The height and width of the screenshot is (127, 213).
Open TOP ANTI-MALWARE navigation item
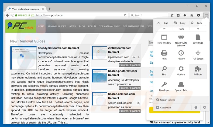click(109, 26)
